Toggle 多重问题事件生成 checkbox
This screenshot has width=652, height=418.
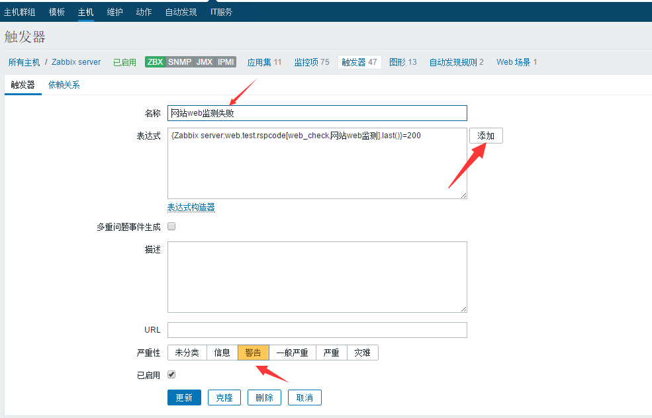171,226
